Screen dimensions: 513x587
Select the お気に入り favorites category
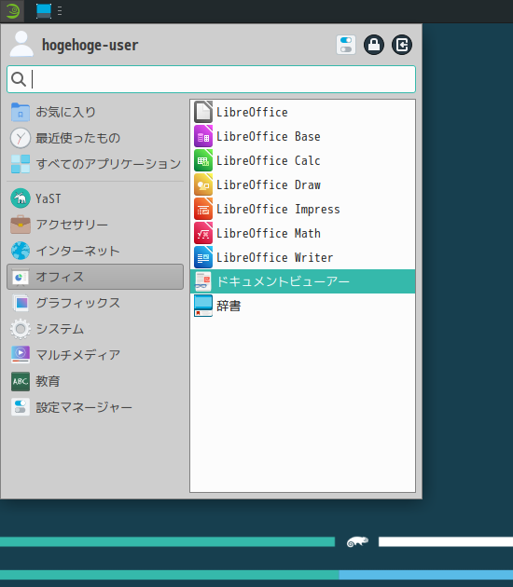click(x=95, y=112)
